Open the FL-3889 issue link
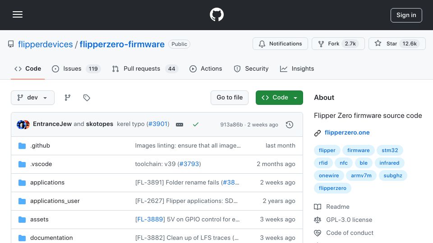 [x=150, y=219]
